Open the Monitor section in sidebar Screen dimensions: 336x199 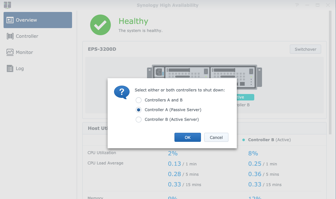pos(38,52)
